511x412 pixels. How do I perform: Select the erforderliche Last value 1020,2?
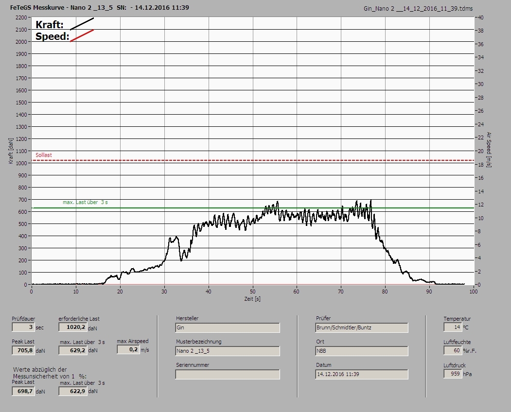tap(72, 327)
